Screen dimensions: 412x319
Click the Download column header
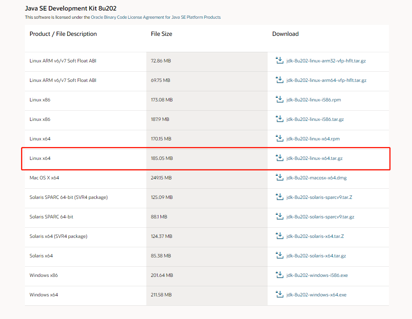[x=285, y=34]
